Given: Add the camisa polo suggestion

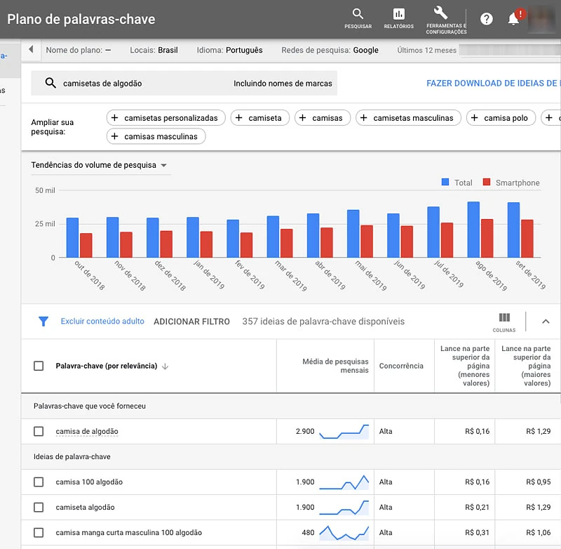Looking at the screenshot, I should coord(501,118).
